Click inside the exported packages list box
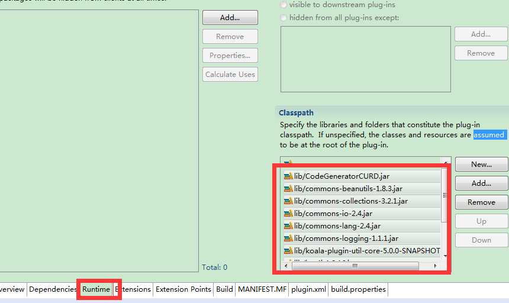 tap(99, 140)
